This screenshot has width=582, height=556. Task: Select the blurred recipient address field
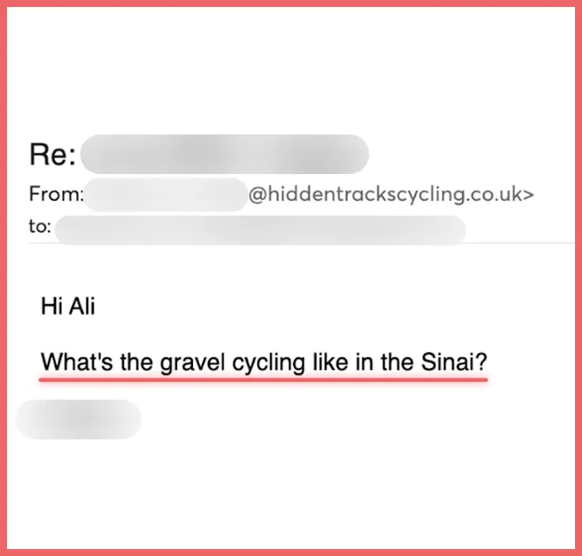coord(260,230)
